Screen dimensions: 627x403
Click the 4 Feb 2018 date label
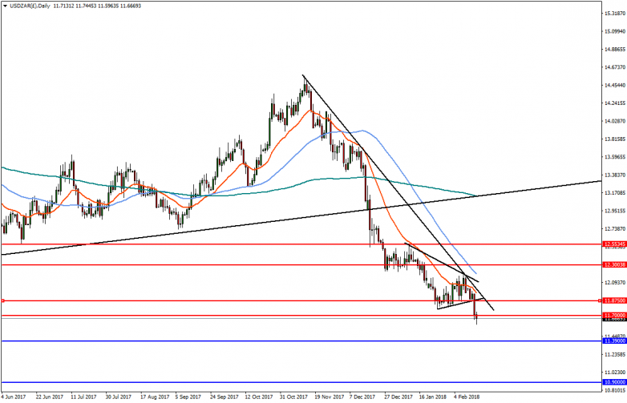[467, 397]
